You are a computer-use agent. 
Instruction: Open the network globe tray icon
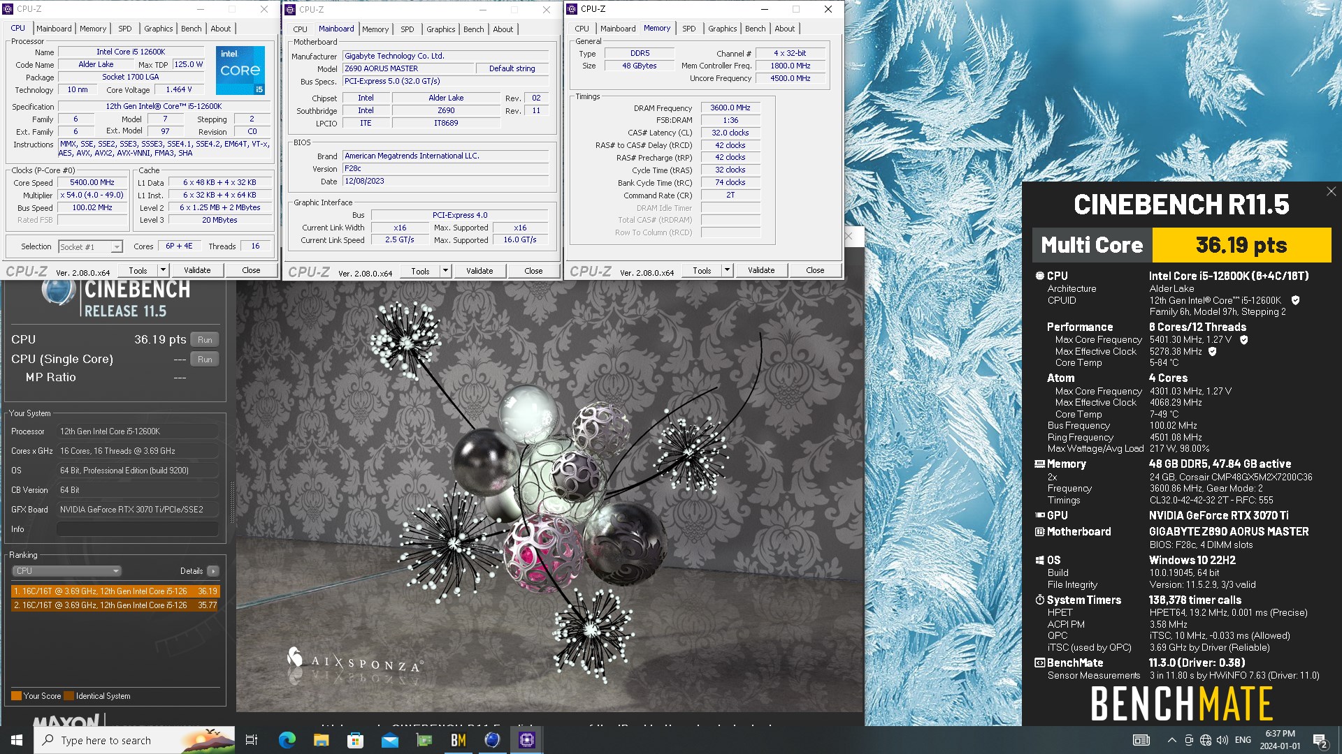coord(1206,740)
